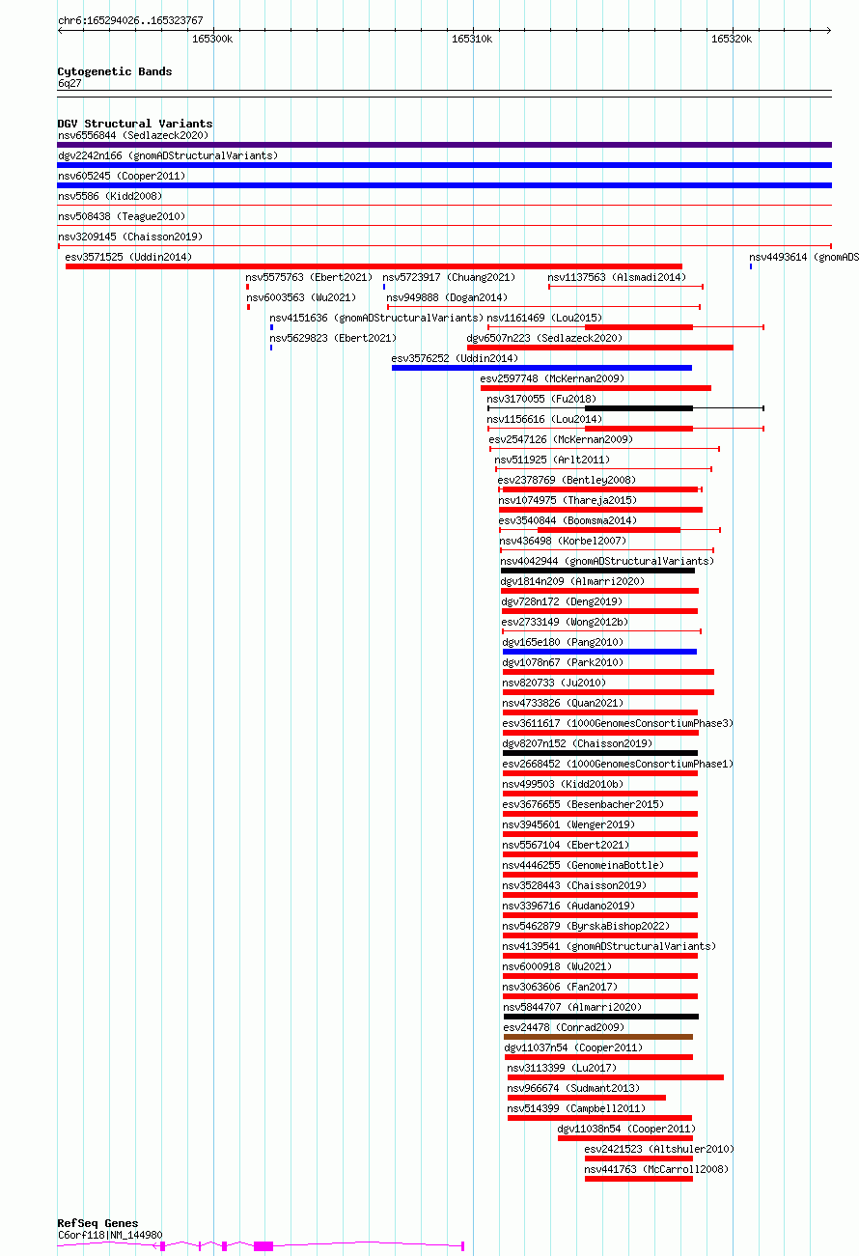Open the Cytogenetic Bands track title
This screenshot has width=859, height=1256.
point(115,71)
